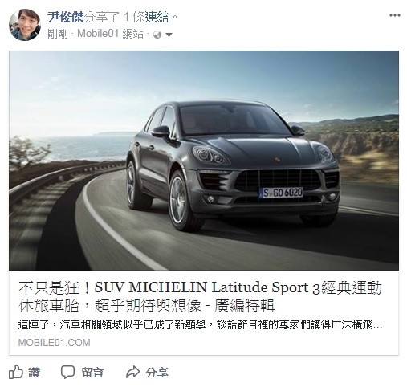
Task: Open the Porsche SUV article preview image
Action: [x=204, y=161]
